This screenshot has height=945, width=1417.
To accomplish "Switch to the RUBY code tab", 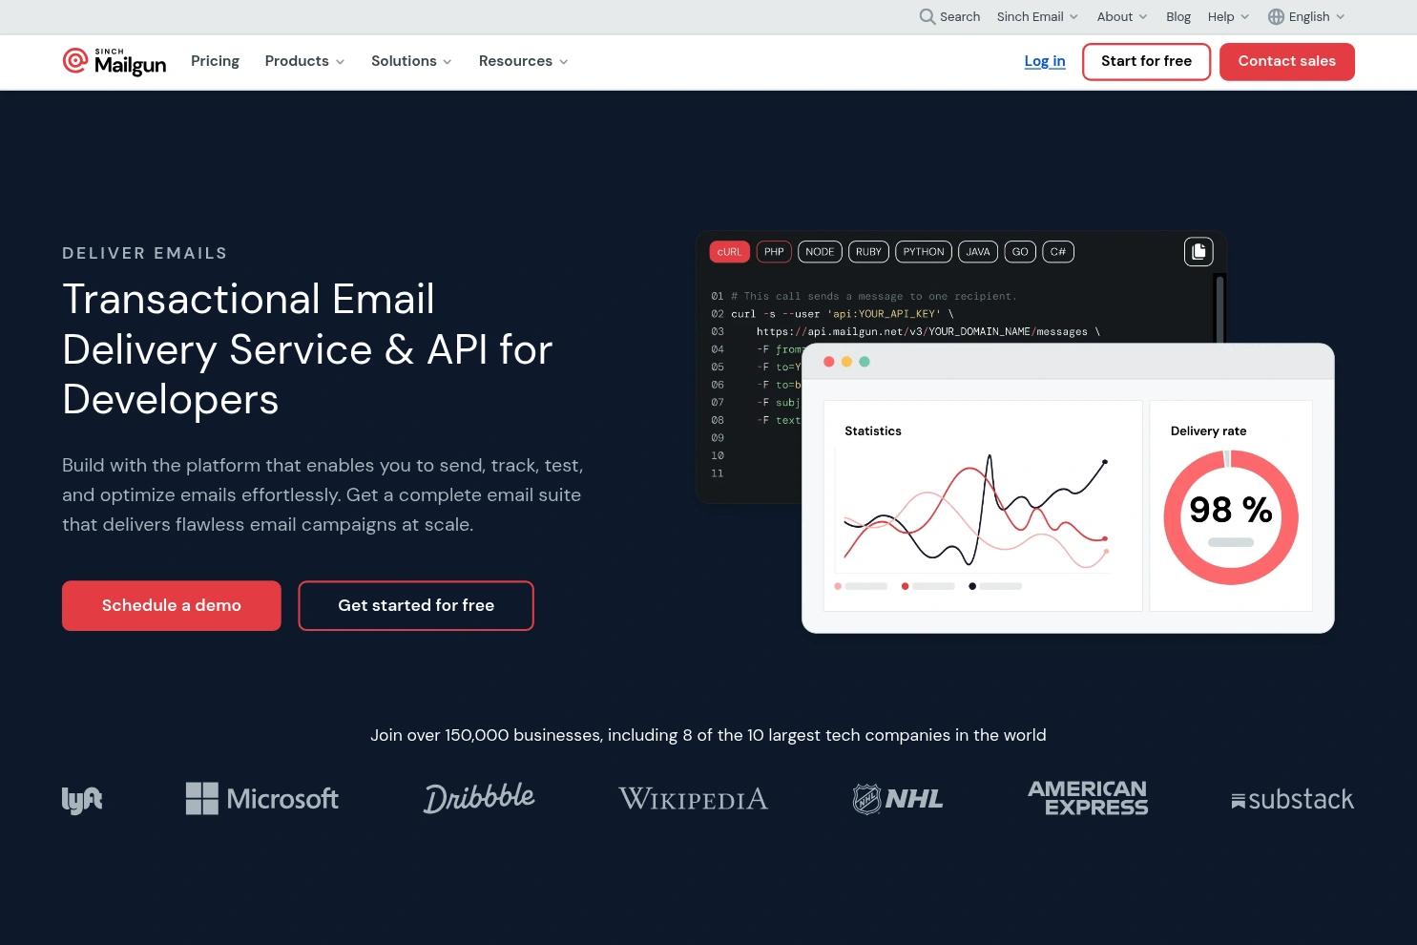I will 868,252.
